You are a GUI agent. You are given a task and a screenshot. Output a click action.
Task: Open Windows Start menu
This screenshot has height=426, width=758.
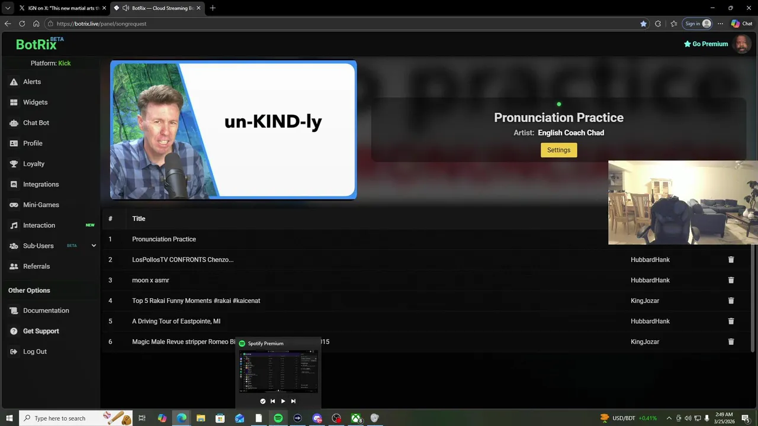(9, 418)
